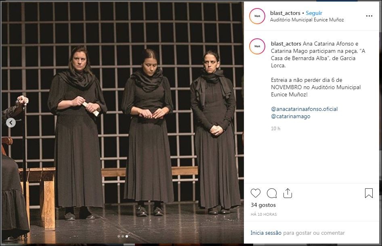Open the blast_actors username in the header
The height and width of the screenshot is (246, 382).
(x=285, y=13)
